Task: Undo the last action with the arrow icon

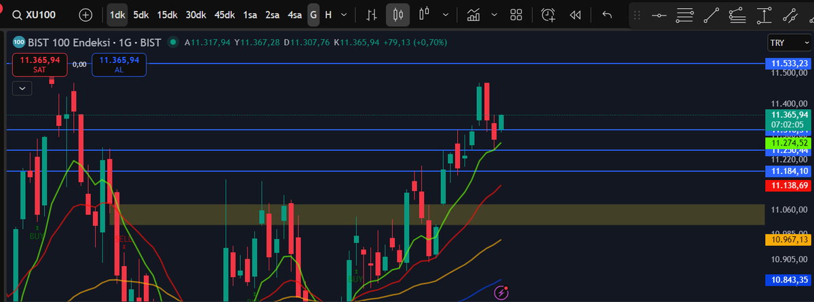Action: tap(607, 14)
